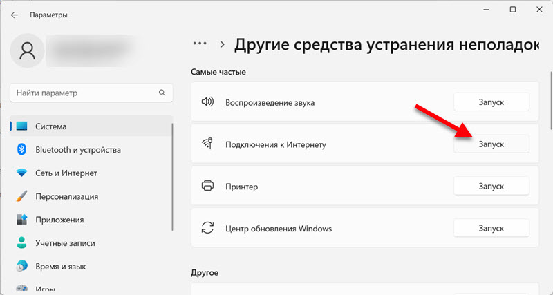Open Время и язык section

point(91,267)
